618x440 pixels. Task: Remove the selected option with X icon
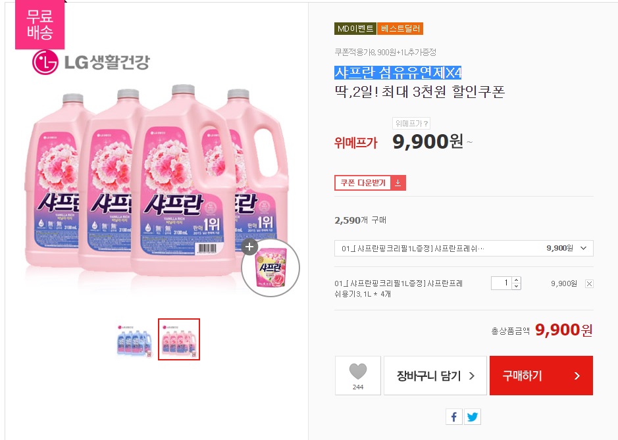588,283
